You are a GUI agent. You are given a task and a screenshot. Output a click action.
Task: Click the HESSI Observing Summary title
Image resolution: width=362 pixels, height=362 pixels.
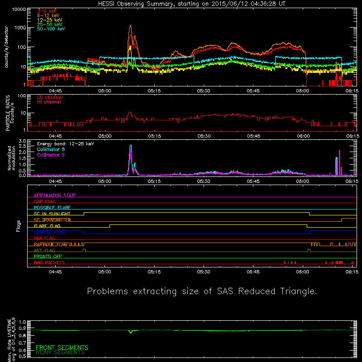[192, 4]
